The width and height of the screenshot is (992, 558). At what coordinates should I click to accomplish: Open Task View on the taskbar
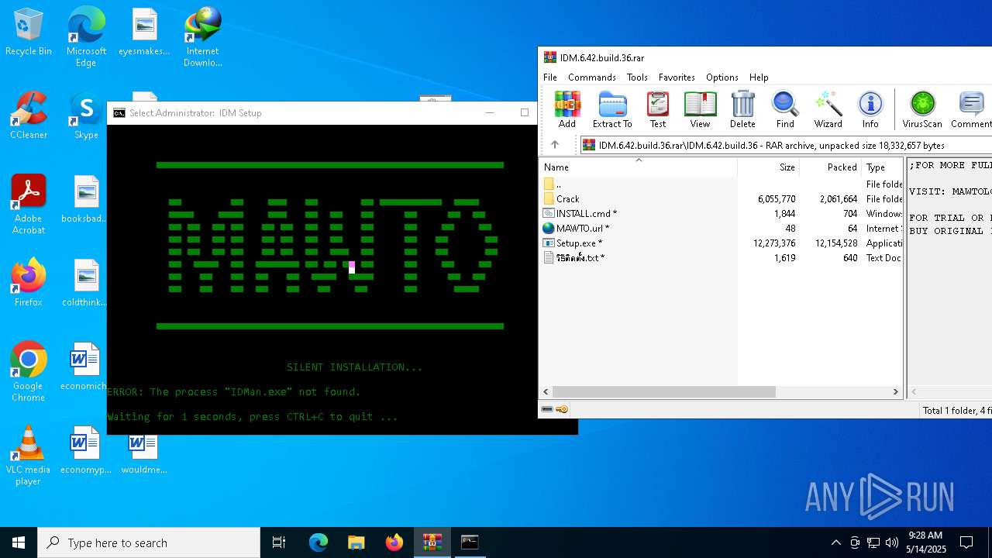pos(279,542)
